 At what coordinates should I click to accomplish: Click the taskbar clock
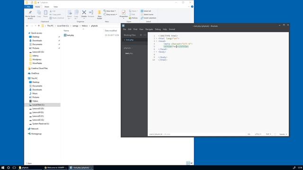(300, 168)
